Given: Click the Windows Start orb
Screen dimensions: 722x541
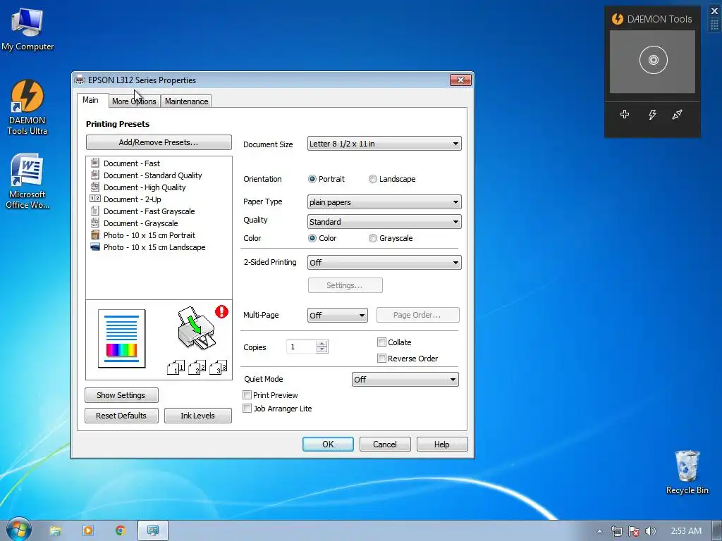Looking at the screenshot, I should pyautogui.click(x=18, y=529).
